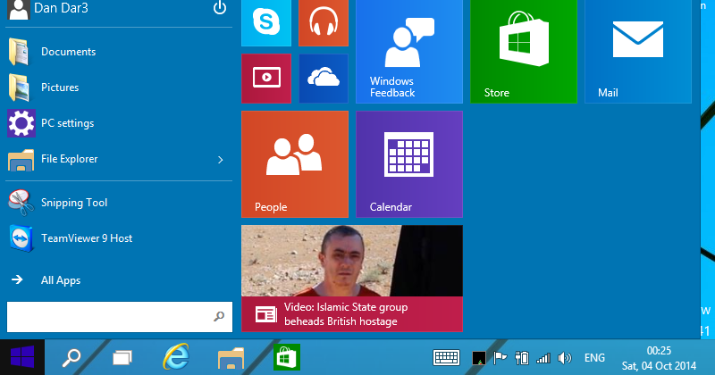Image resolution: width=715 pixels, height=375 pixels.
Task: Click the power button in Start menu
Action: 220,8
